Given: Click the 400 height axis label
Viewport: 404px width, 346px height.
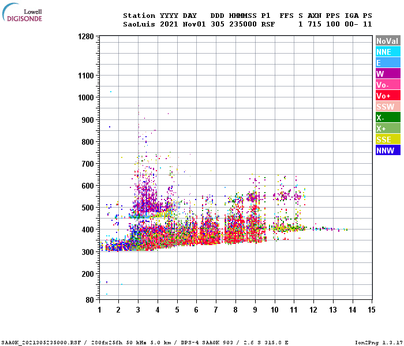Looking at the screenshot, I should (88, 230).
